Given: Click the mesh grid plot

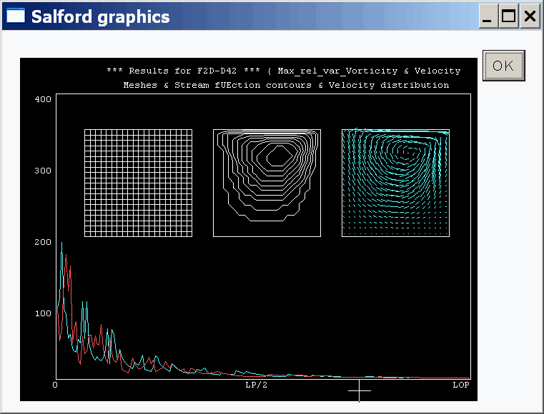Looking at the screenshot, I should click(x=139, y=183).
